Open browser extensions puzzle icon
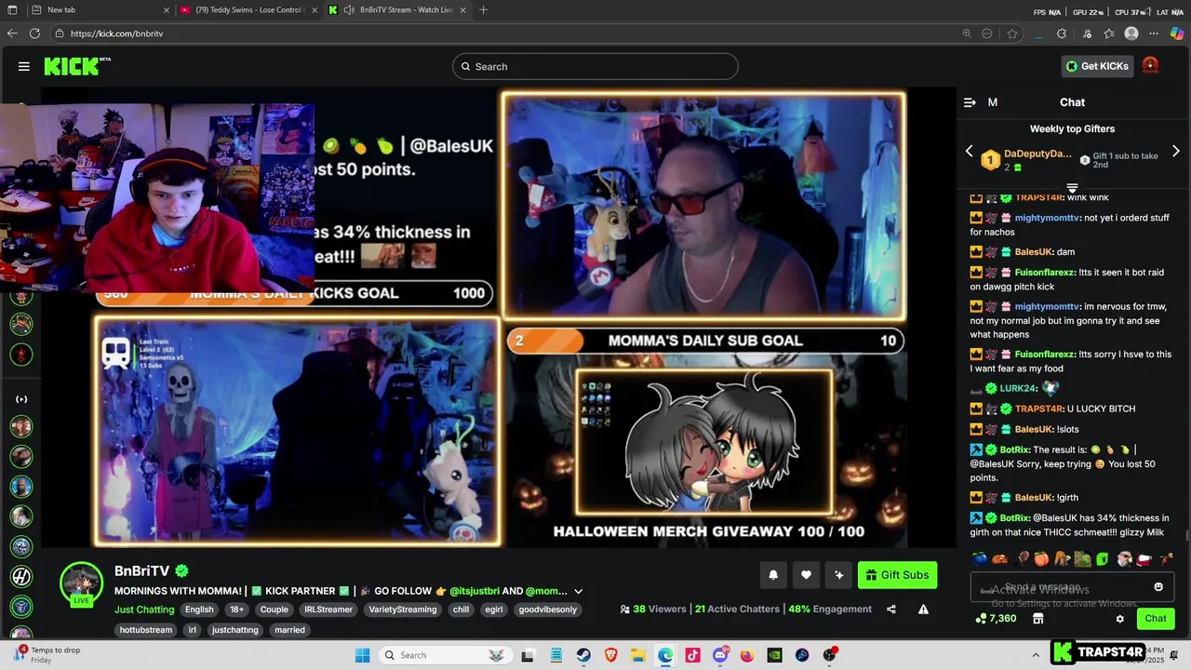The width and height of the screenshot is (1191, 670). coord(1062,33)
